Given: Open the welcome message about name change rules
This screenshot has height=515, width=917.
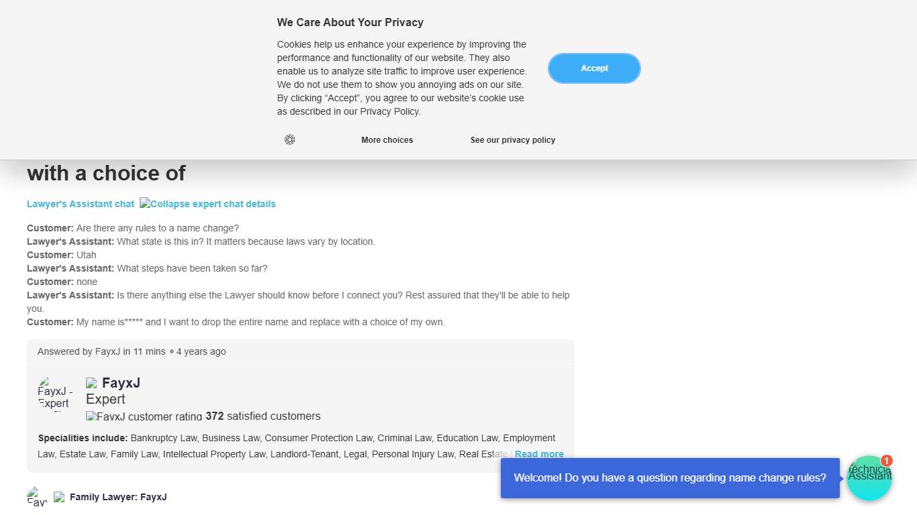Looking at the screenshot, I should [x=669, y=478].
